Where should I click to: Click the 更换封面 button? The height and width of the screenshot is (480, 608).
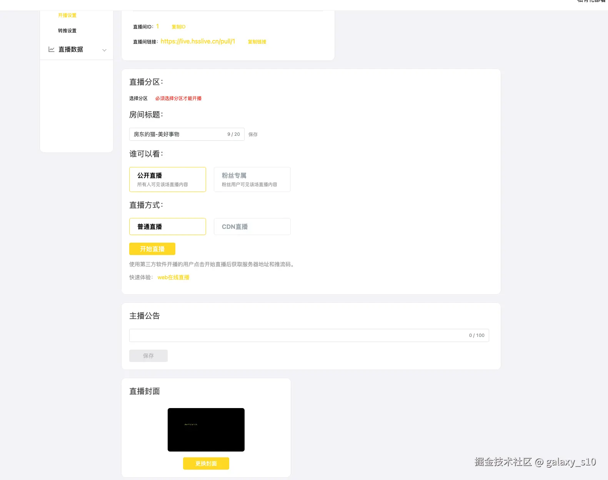coord(206,463)
